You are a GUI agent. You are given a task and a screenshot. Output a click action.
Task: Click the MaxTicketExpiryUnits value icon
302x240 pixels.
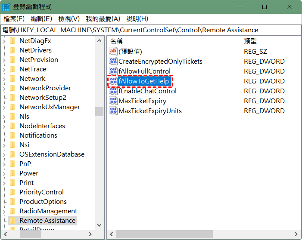point(113,111)
